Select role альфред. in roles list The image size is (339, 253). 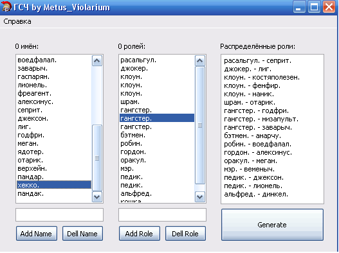pos(157,193)
